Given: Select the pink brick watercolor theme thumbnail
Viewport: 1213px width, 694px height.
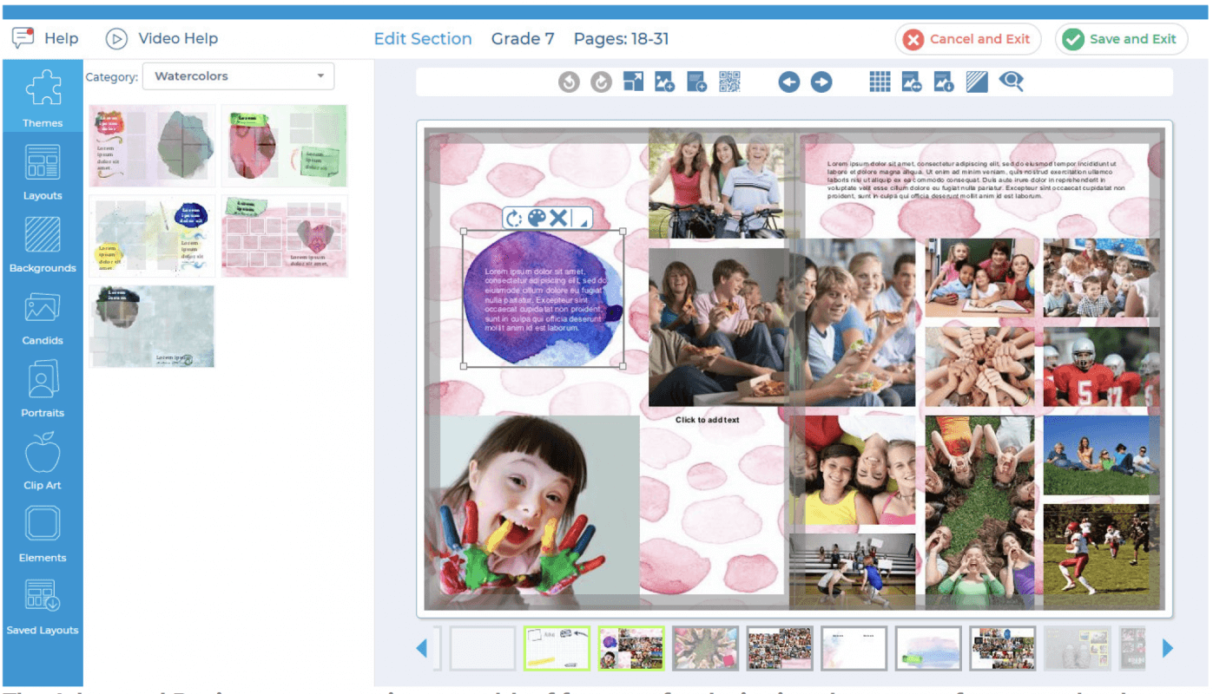Looking at the screenshot, I should [x=284, y=236].
